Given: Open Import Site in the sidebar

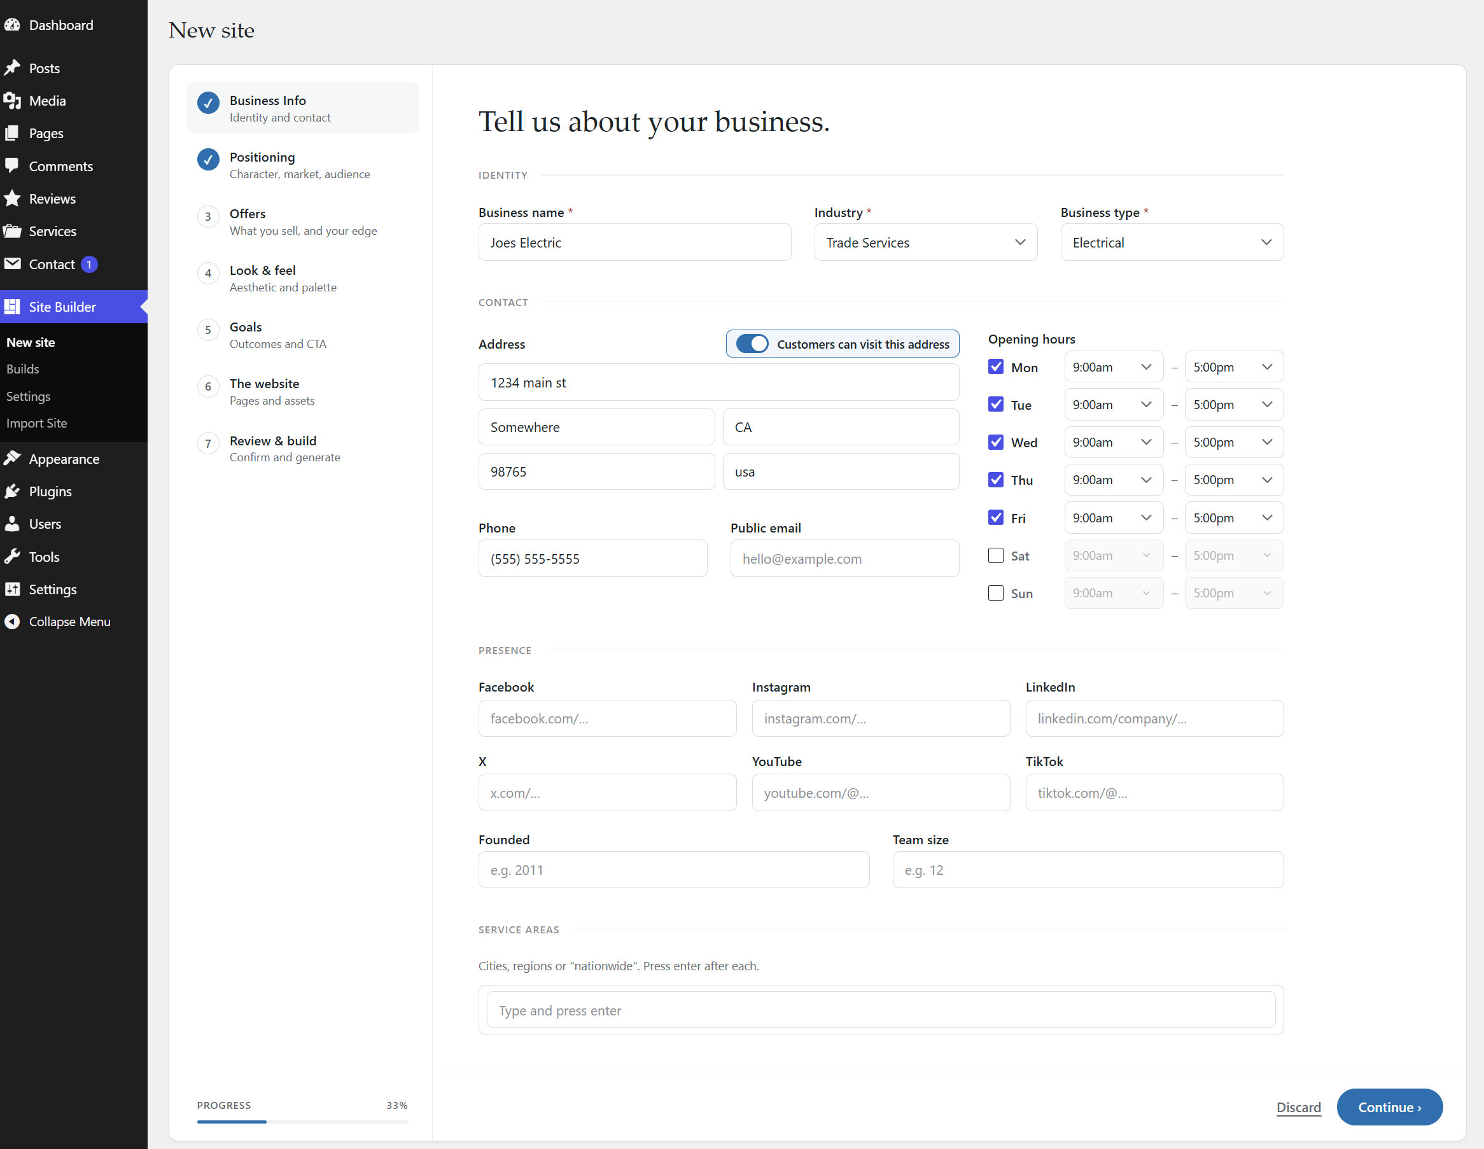Looking at the screenshot, I should 37,422.
